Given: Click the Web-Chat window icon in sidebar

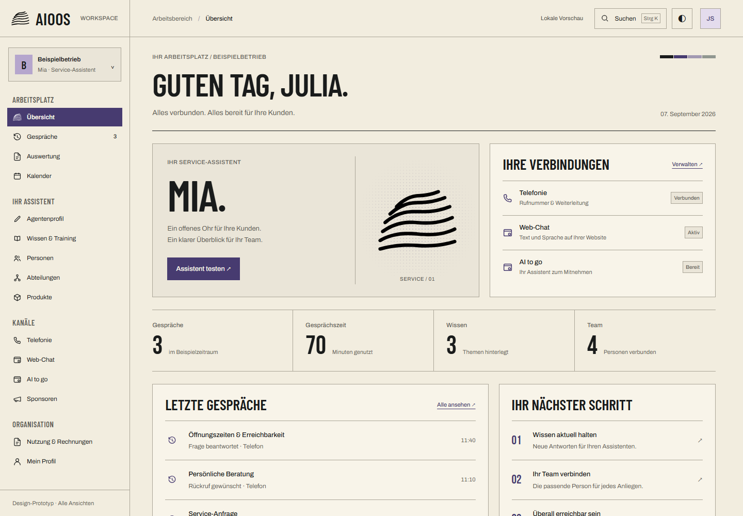Looking at the screenshot, I should pyautogui.click(x=17, y=360).
